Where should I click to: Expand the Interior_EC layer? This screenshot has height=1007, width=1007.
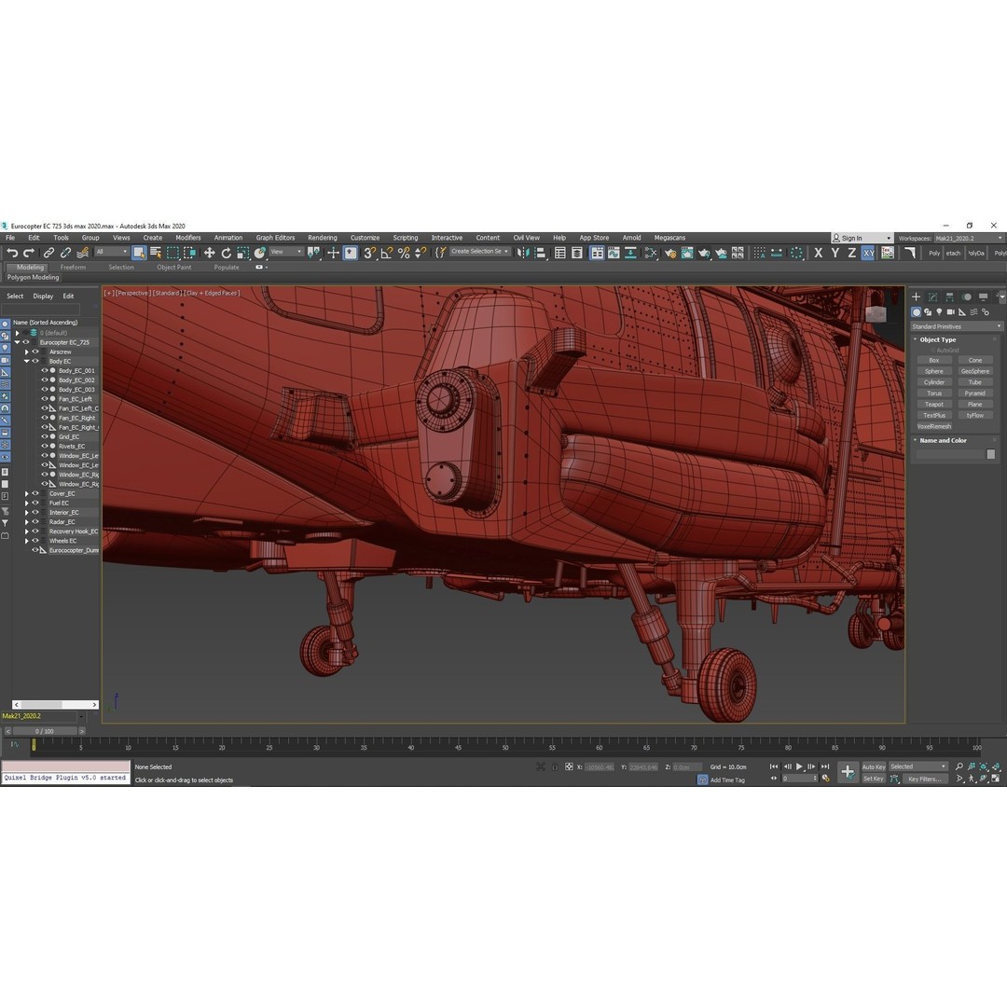point(27,513)
